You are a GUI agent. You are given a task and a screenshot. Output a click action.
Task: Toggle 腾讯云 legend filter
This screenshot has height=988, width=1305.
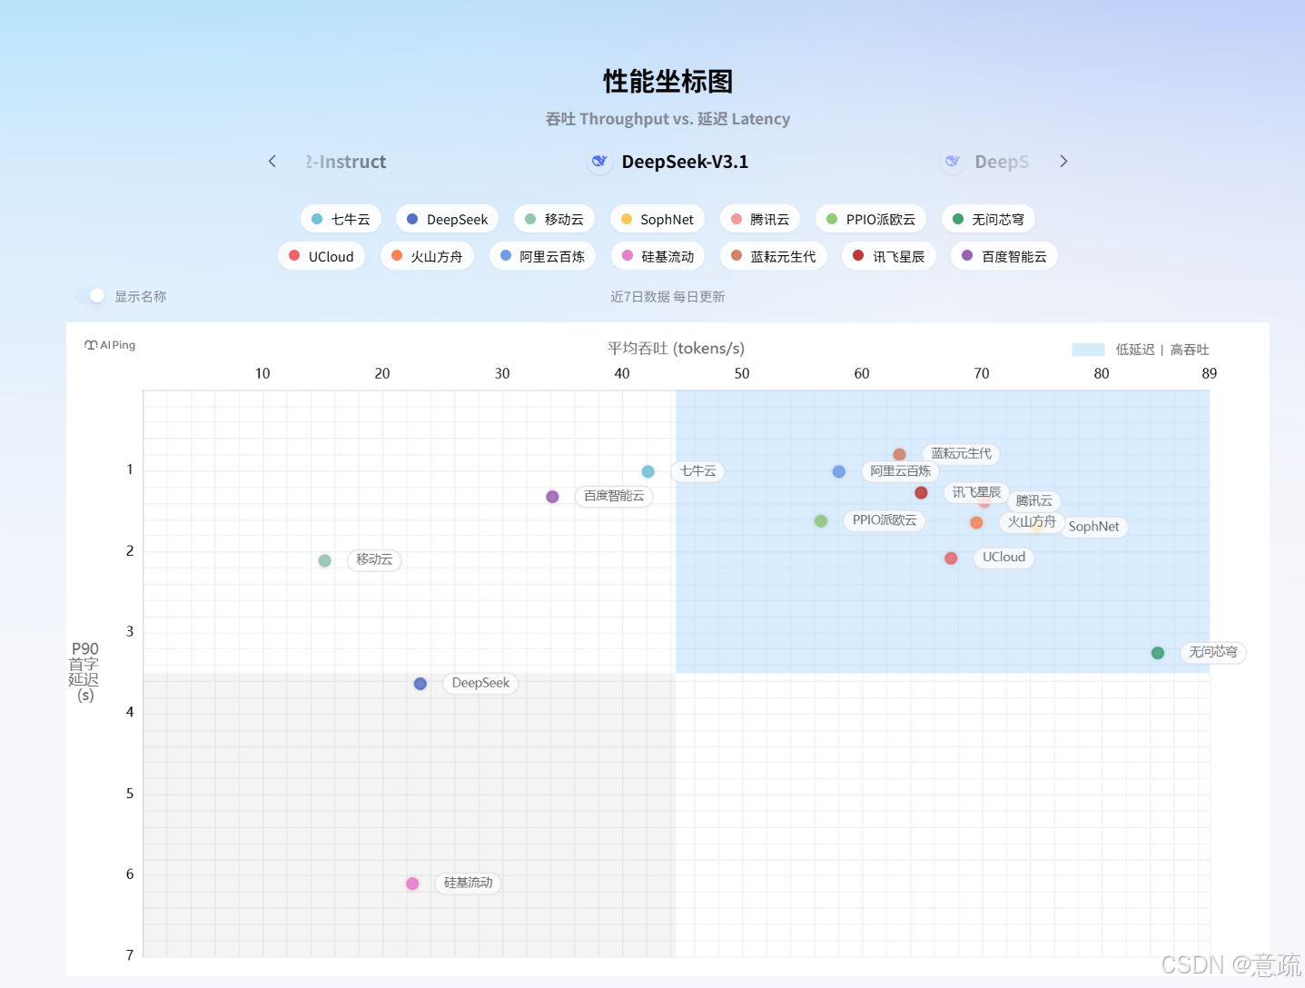(x=760, y=219)
